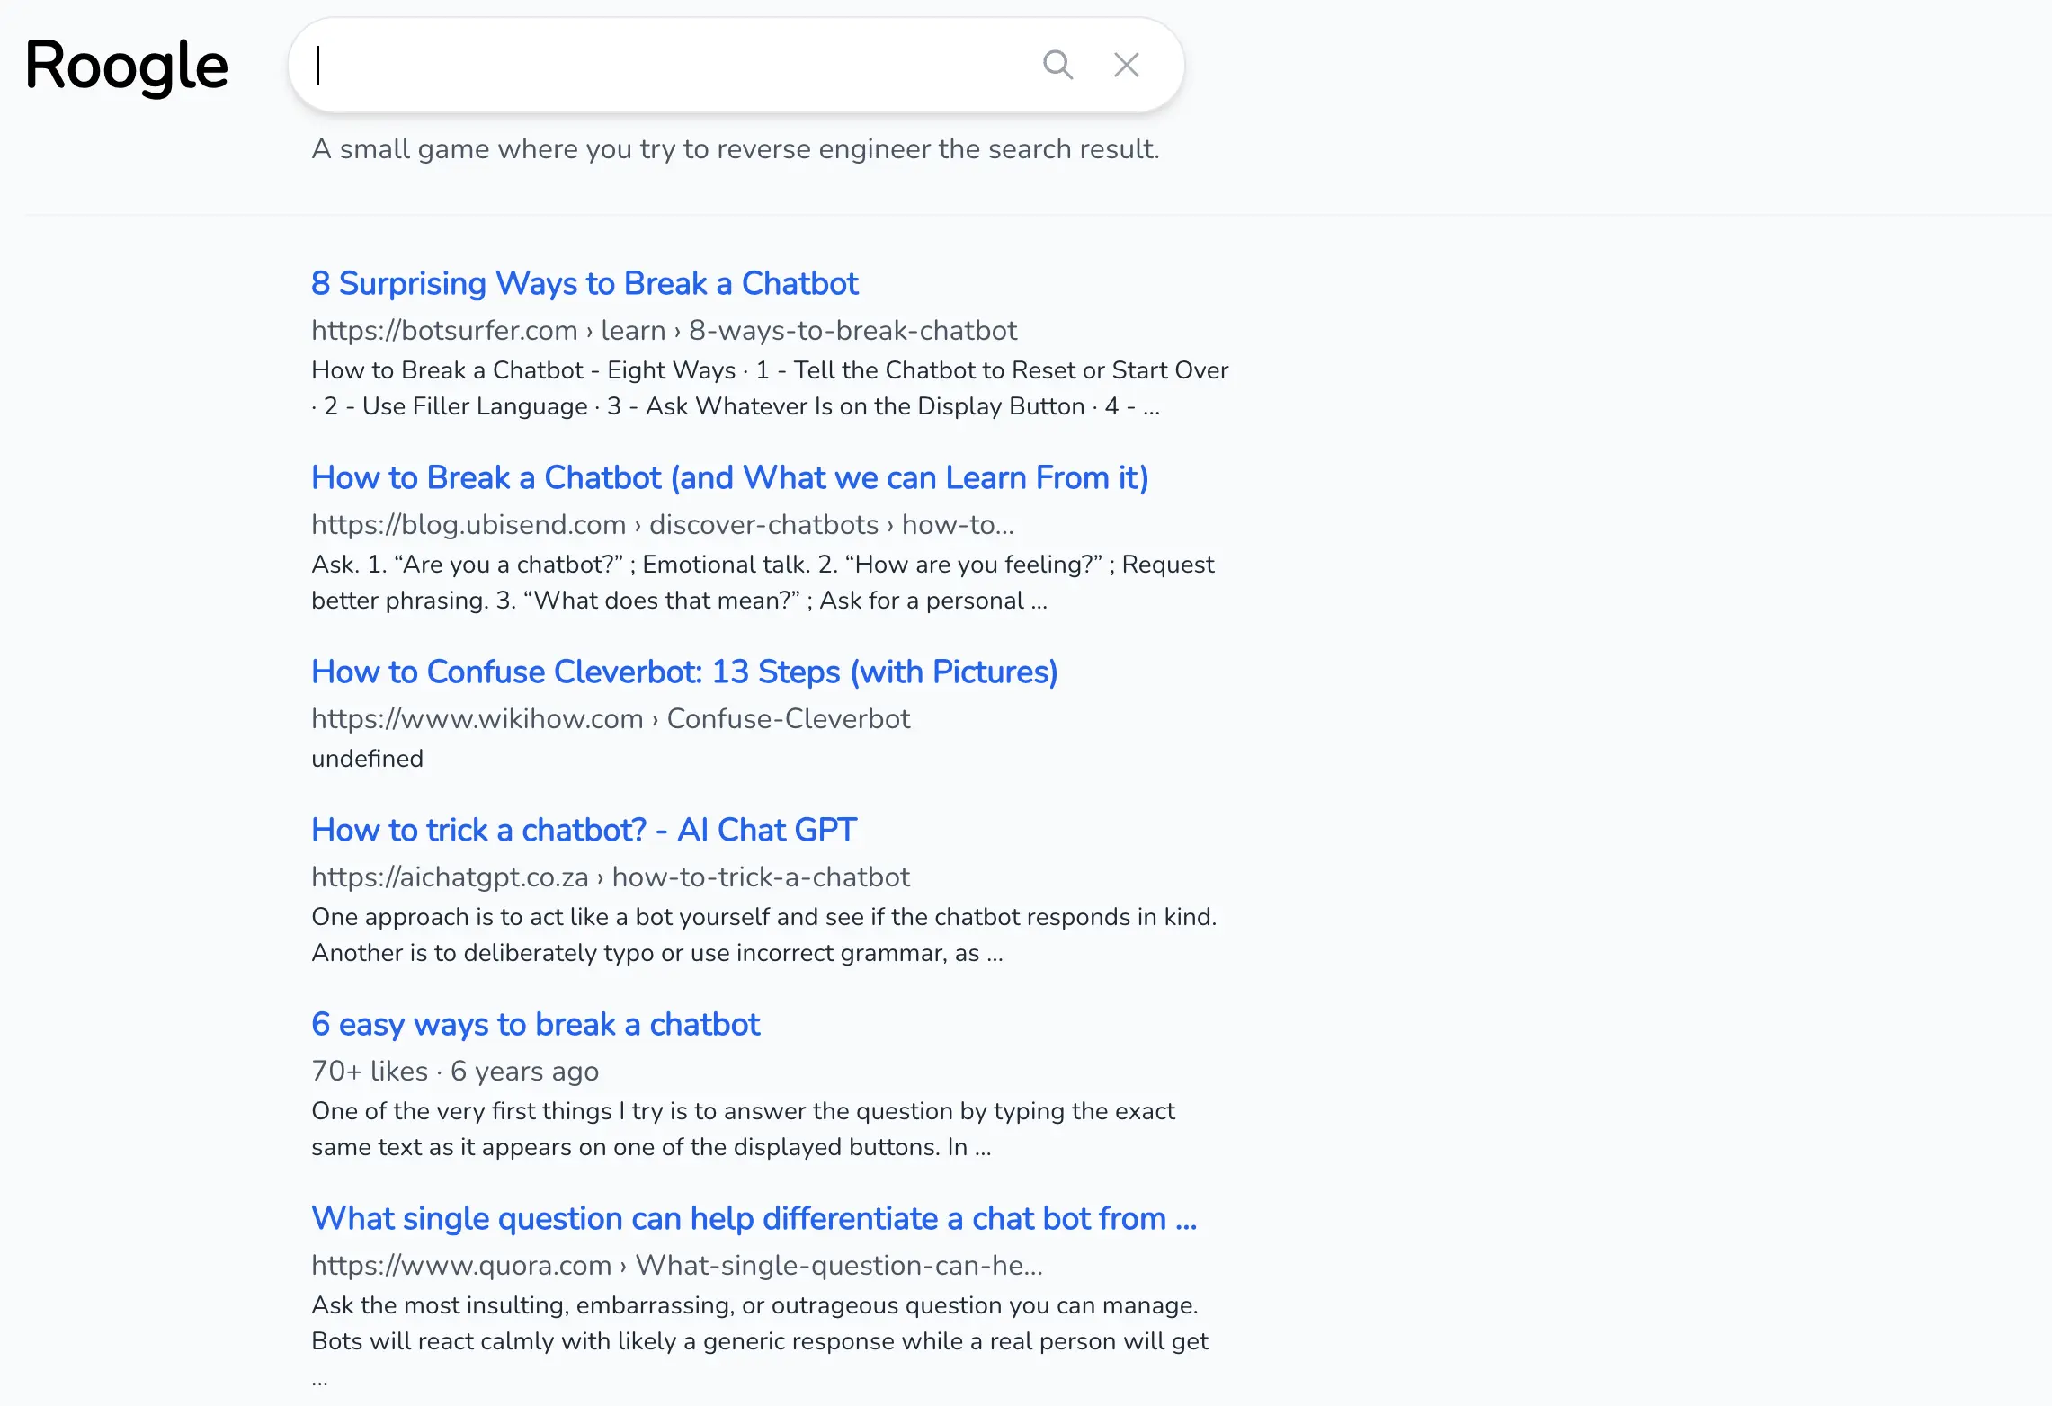
Task: Click the Roogle logo
Action: tap(127, 66)
